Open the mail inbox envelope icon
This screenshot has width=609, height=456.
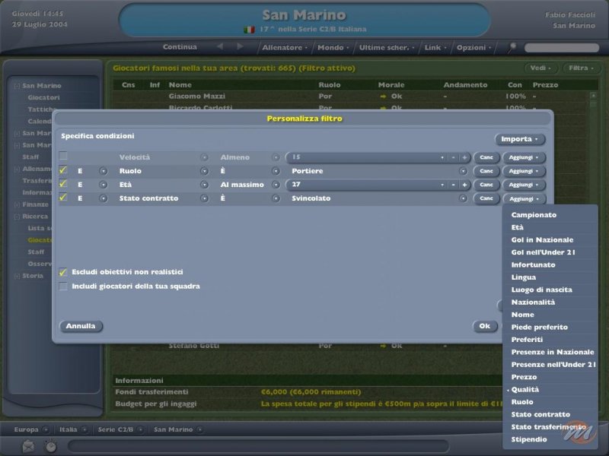pos(29,445)
